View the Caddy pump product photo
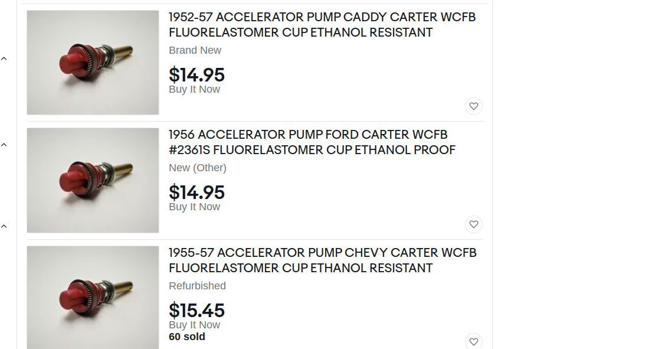Viewport: 665px width, 349px height. tap(93, 63)
